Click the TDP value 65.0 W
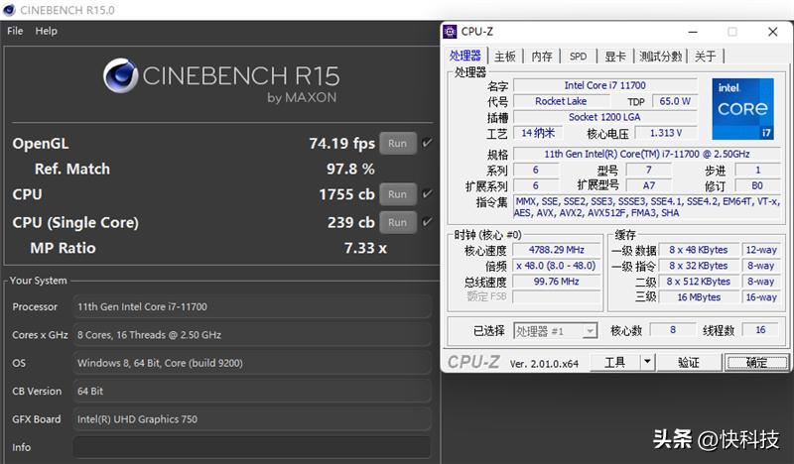Screen dimensions: 794x464 [675, 101]
